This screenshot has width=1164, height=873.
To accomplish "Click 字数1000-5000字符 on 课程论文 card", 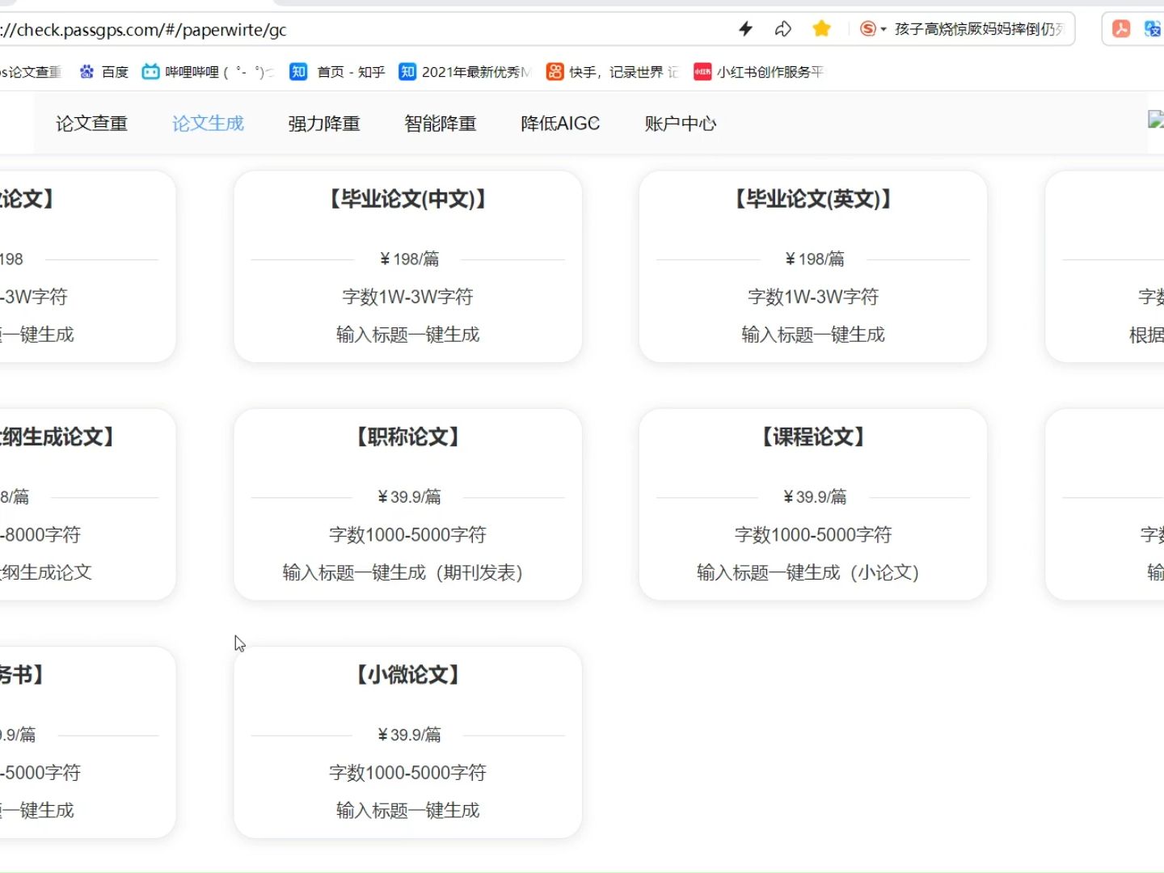I will point(812,534).
